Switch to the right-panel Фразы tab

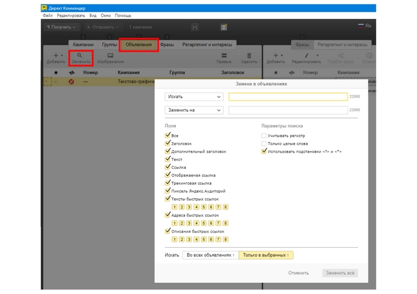tap(302, 45)
